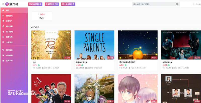Open the second pink category dropdown in header
Screen dimensions: 201x103
[x=52, y=4]
